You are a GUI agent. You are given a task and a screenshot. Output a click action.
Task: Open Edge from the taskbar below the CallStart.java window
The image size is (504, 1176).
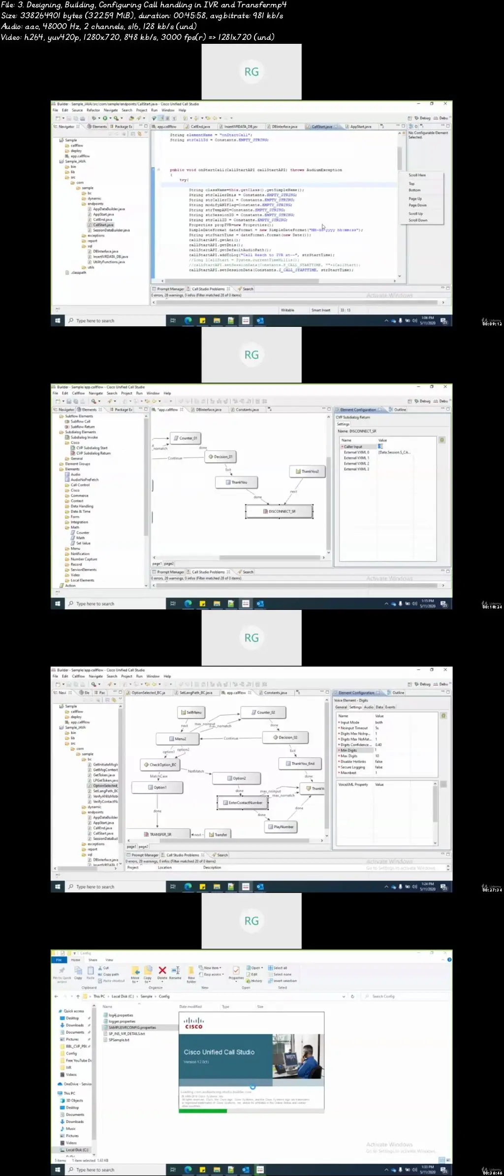click(x=188, y=321)
